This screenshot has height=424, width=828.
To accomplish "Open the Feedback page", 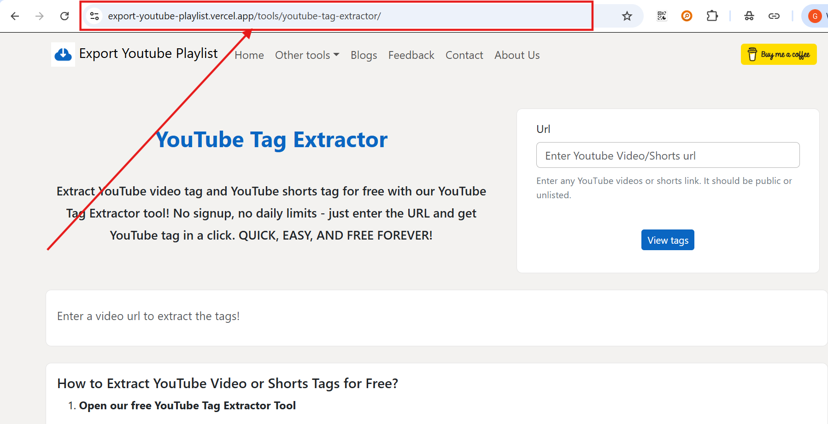I will click(x=411, y=55).
